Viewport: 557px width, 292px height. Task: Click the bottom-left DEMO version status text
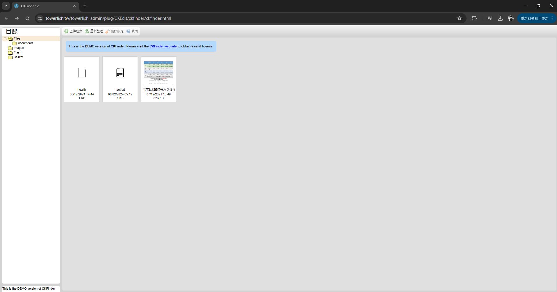click(x=29, y=289)
